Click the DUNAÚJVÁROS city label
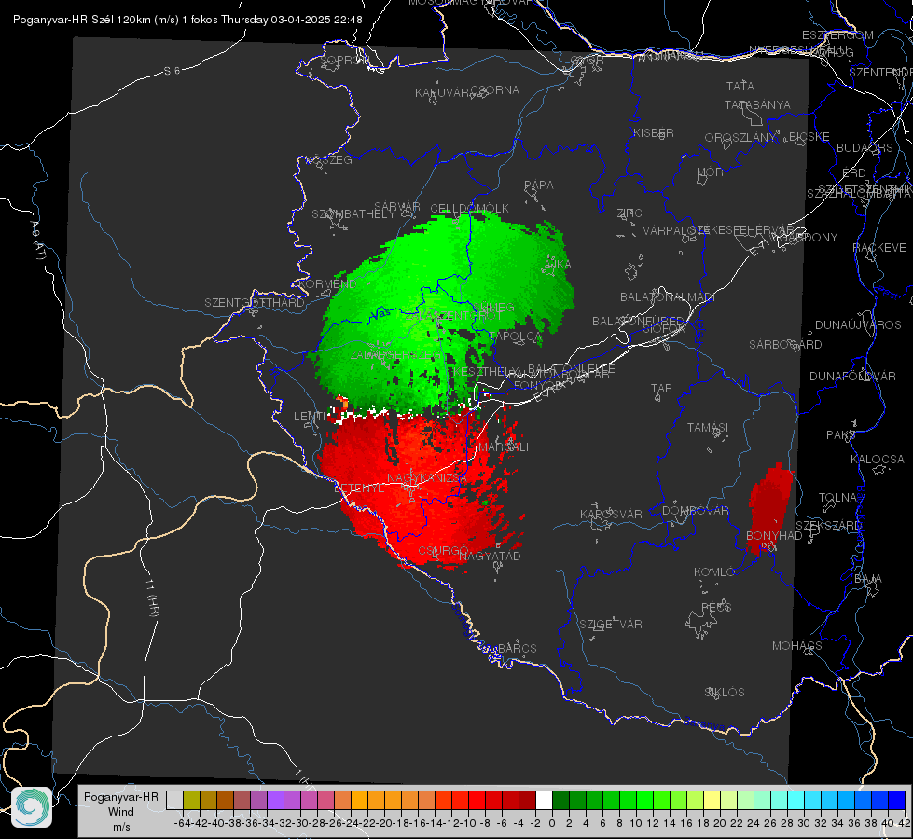913x839 pixels. tap(858, 325)
